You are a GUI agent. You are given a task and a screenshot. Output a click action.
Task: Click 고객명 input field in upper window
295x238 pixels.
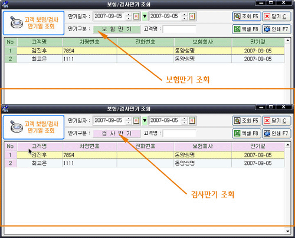point(179,29)
